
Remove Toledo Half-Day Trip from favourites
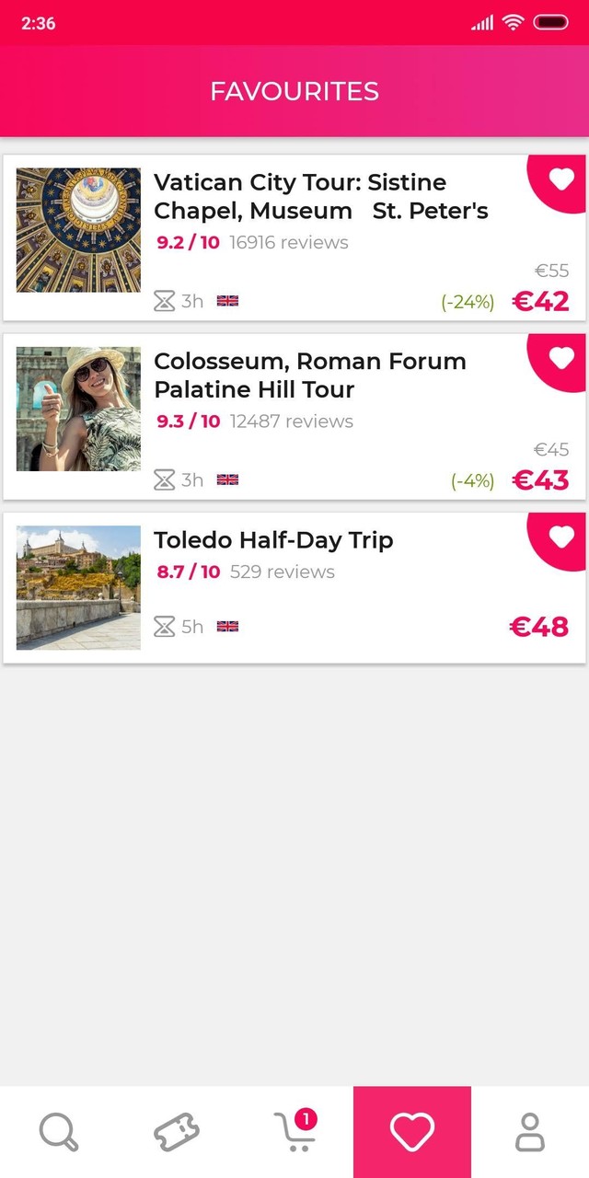560,537
